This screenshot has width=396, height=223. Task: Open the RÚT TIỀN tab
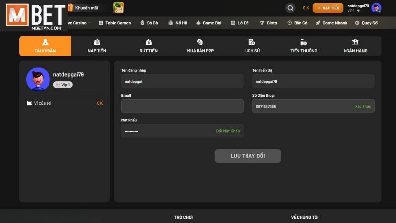(148, 46)
